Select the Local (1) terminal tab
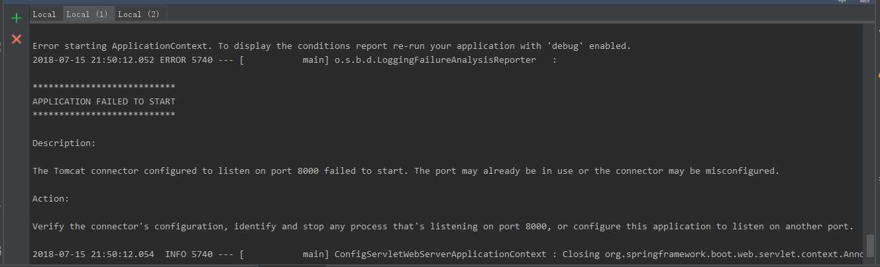The width and height of the screenshot is (880, 267). click(87, 14)
